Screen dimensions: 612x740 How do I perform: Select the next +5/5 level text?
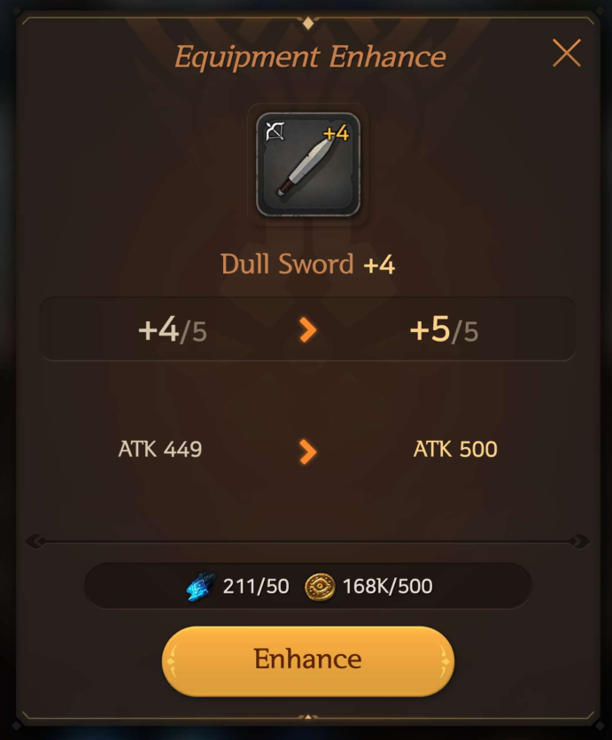pos(444,330)
